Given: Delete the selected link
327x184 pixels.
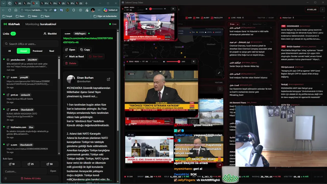Looking at the screenshot, I should [71, 63].
